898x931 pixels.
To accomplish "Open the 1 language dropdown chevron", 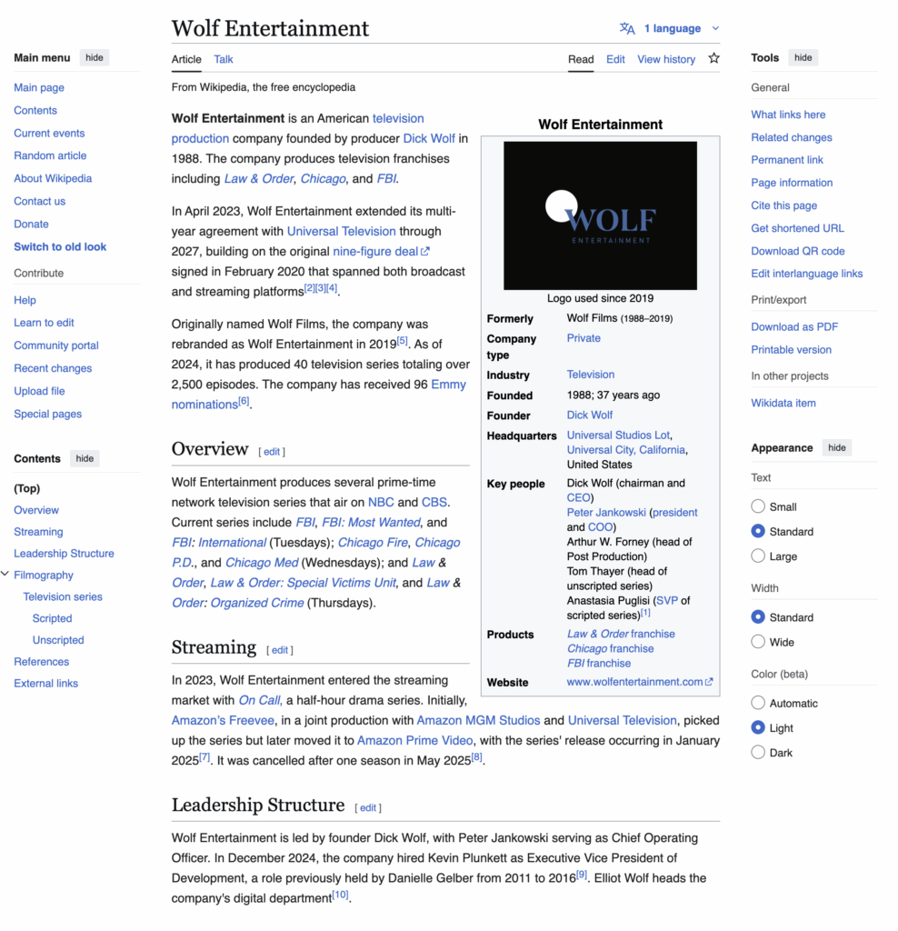I will [715, 28].
